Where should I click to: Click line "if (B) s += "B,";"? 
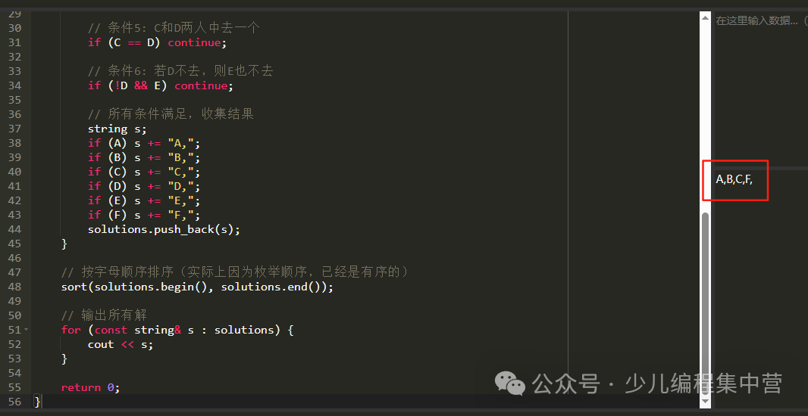(x=144, y=157)
